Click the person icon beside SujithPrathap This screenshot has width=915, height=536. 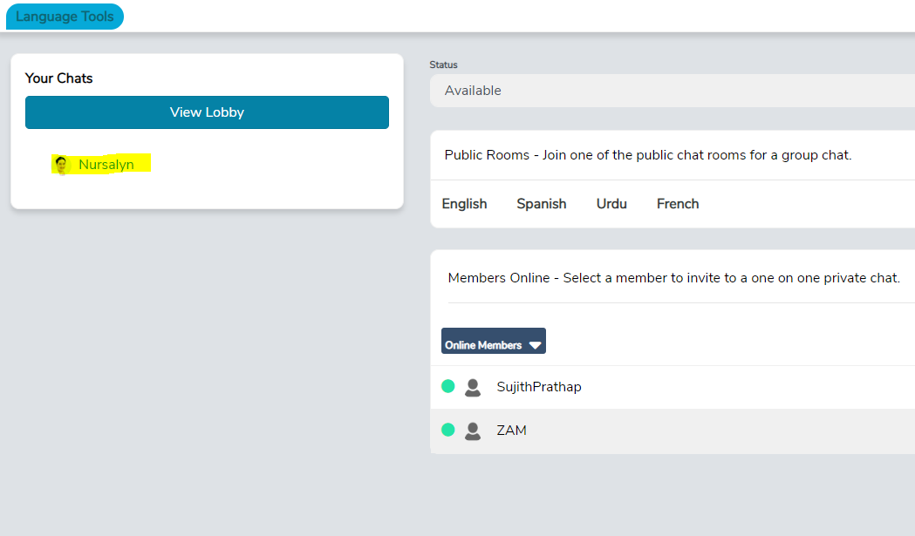coord(473,387)
